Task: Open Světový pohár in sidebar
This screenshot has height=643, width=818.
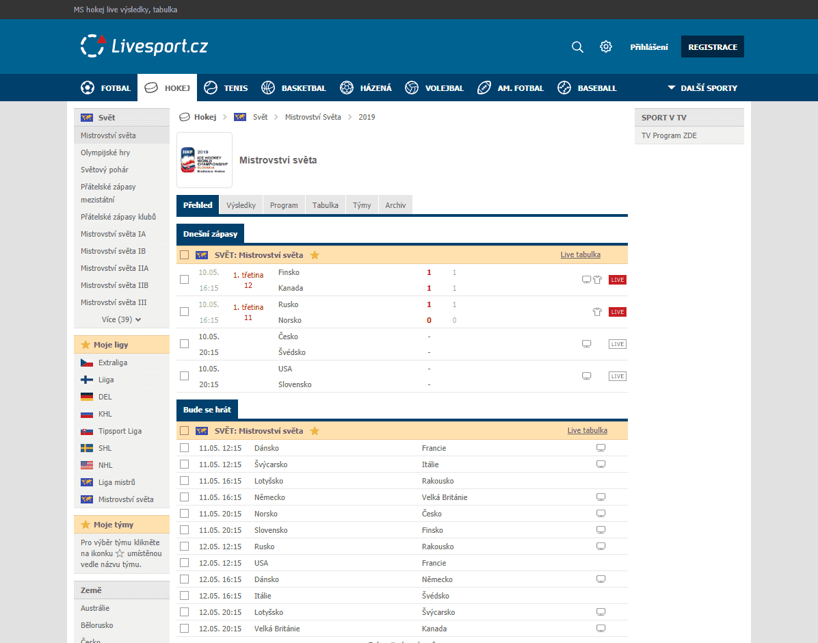Action: 105,170
